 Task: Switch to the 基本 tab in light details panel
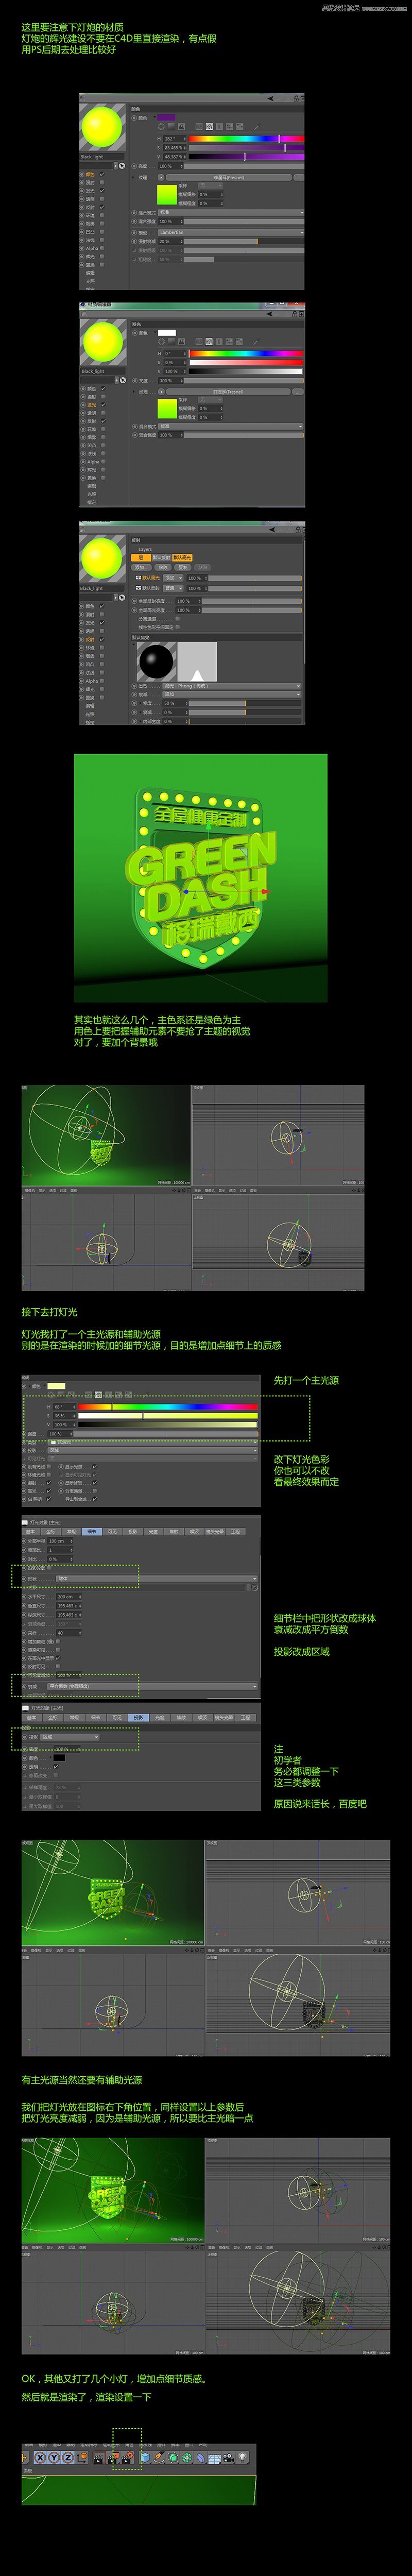click(31, 1531)
